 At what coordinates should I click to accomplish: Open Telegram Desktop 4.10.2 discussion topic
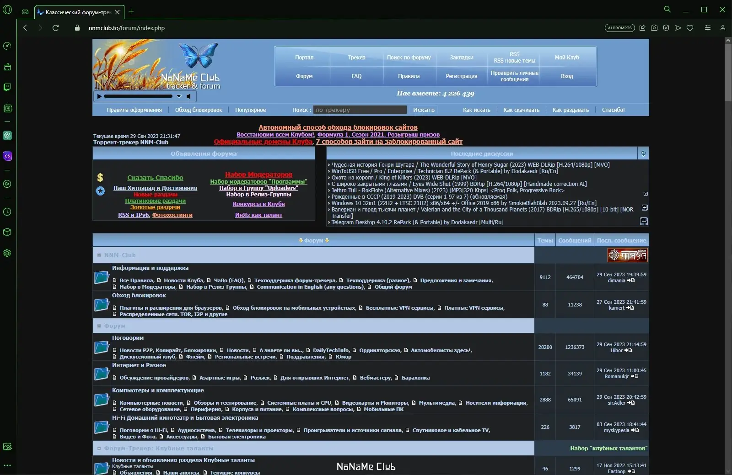click(417, 222)
